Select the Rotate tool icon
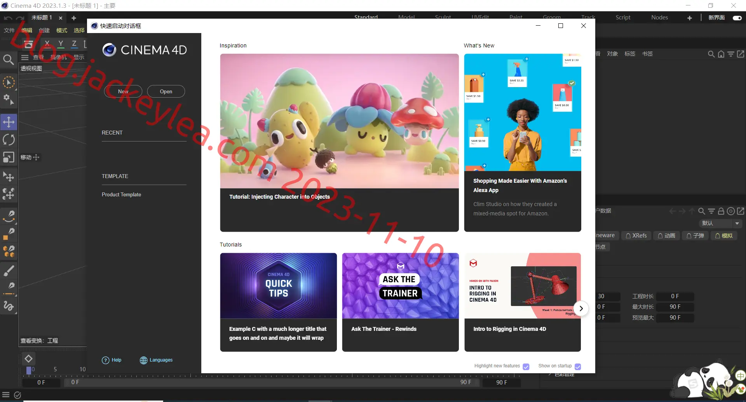Viewport: 746px width, 402px height. coord(9,140)
